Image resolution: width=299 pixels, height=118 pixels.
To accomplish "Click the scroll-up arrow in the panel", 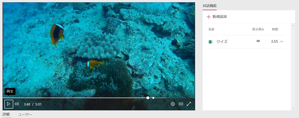I will (x=293, y=25).
